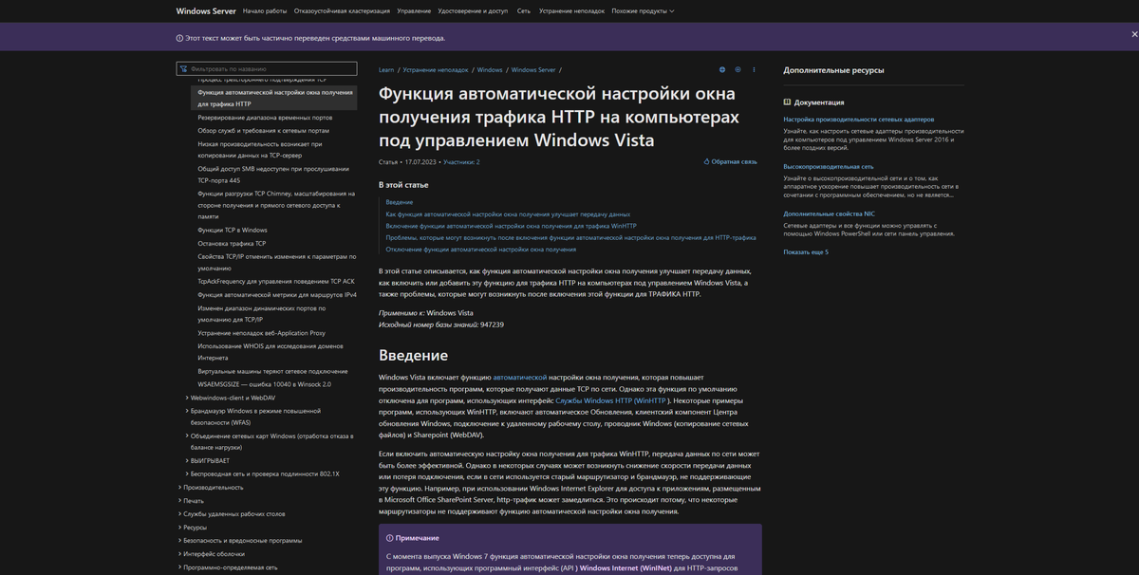Select Функция автоматической метрики для маршрутов IPv4
Screen dimensions: 1139x575
[277, 295]
